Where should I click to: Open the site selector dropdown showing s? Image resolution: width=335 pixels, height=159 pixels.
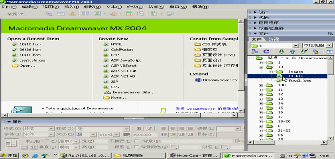tap(296, 45)
